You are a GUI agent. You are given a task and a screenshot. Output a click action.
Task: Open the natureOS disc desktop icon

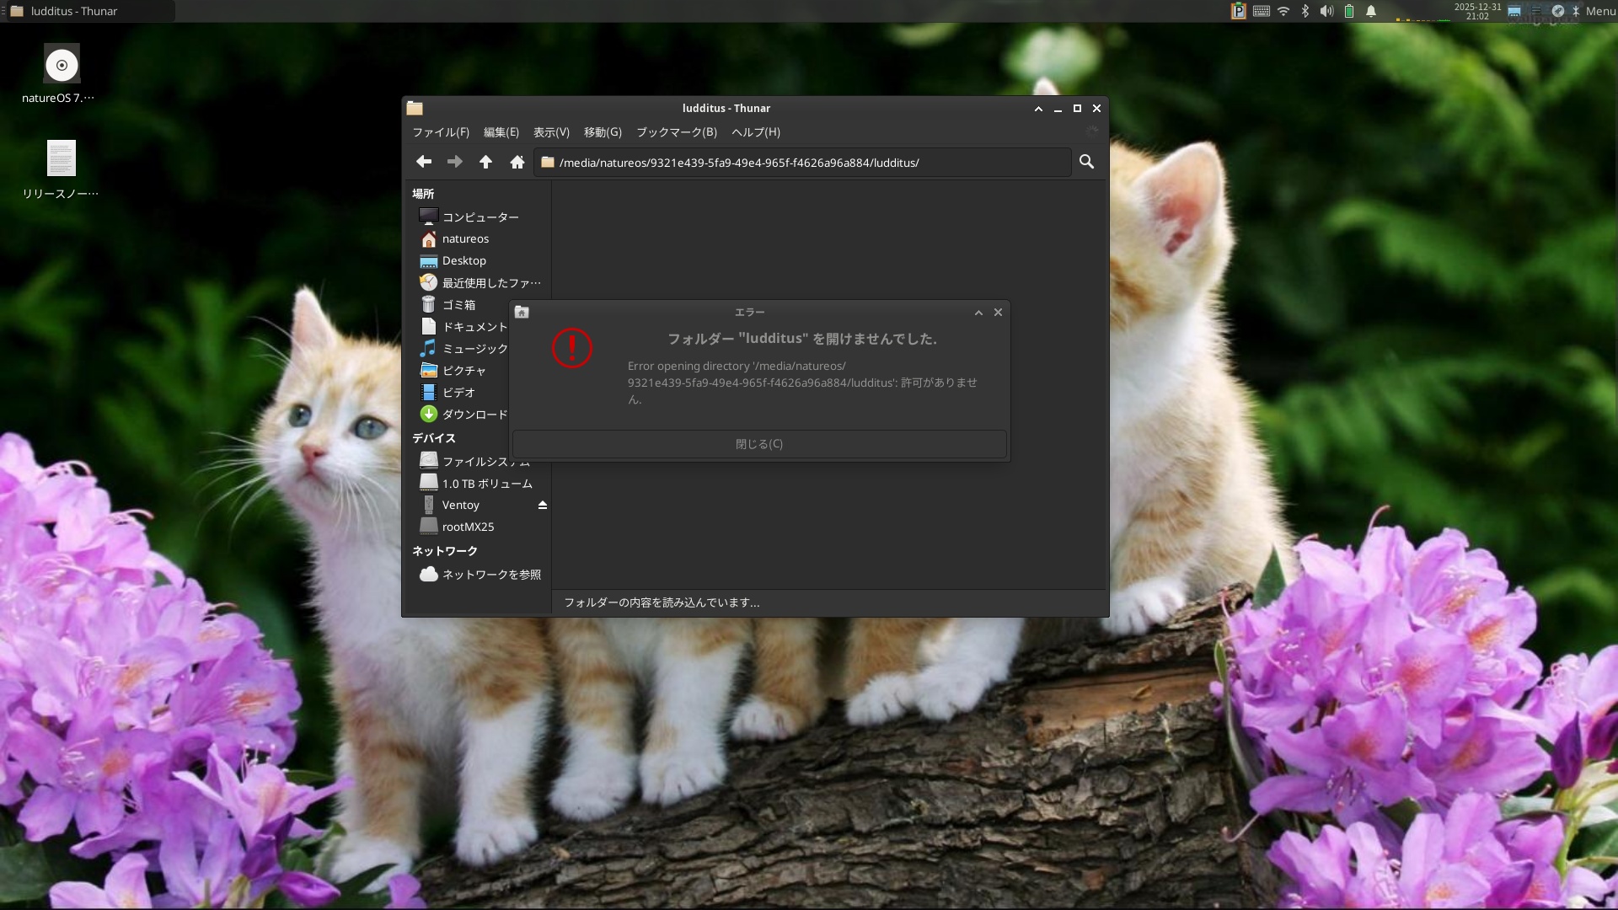pos(61,66)
